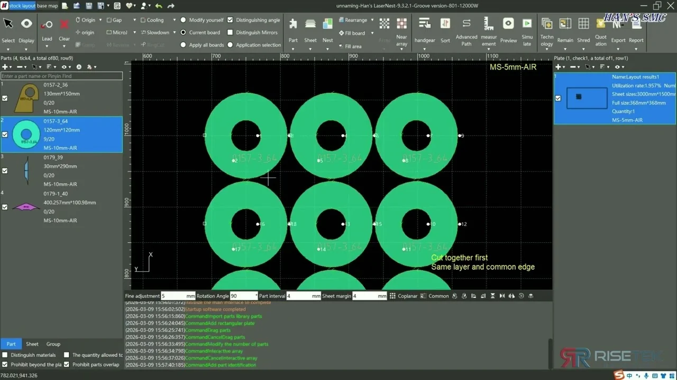Click the Save floppy disk icon

tap(88, 6)
